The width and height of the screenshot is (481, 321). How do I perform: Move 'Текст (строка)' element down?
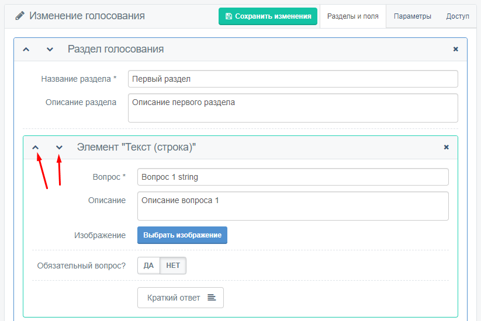(59, 147)
